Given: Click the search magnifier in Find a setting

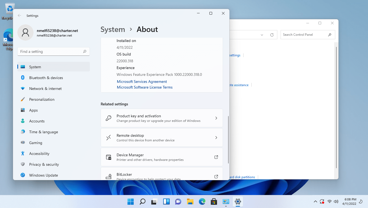Looking at the screenshot, I should [85, 51].
